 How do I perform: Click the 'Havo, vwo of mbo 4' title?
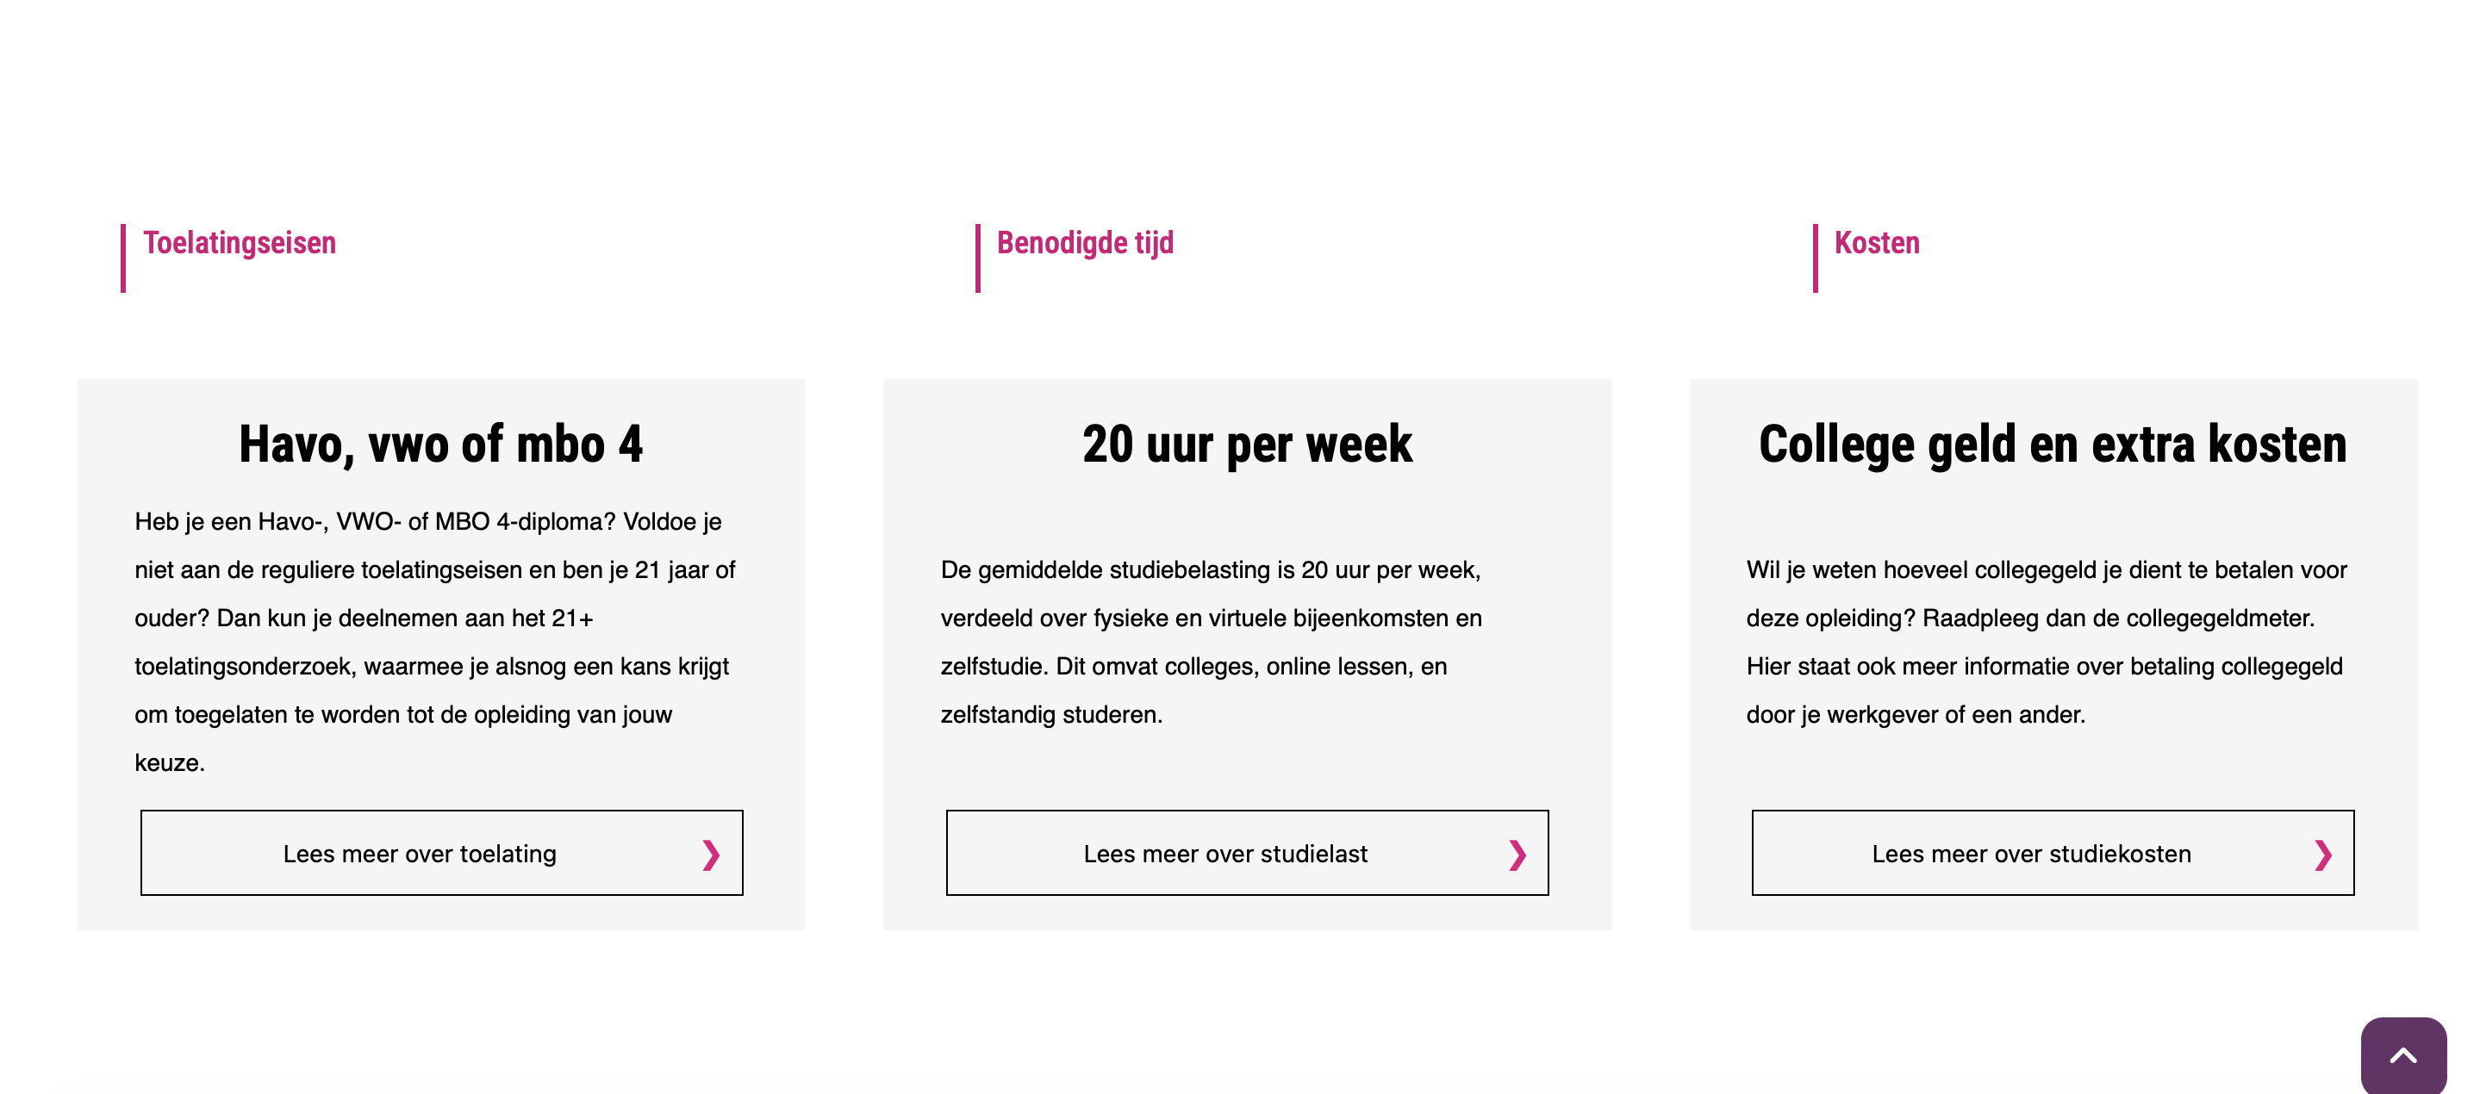pyautogui.click(x=441, y=444)
